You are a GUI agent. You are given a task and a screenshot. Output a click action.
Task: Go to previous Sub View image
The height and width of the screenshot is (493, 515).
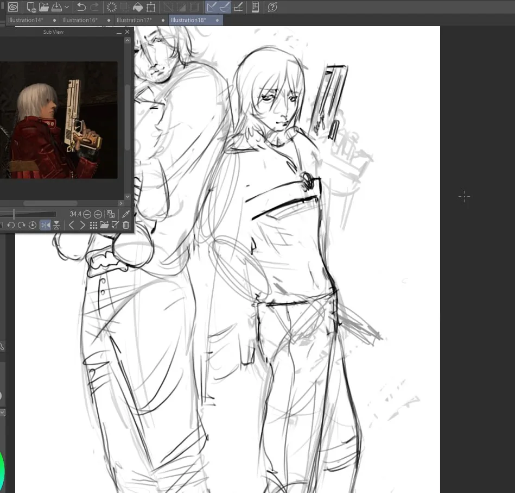pos(71,225)
